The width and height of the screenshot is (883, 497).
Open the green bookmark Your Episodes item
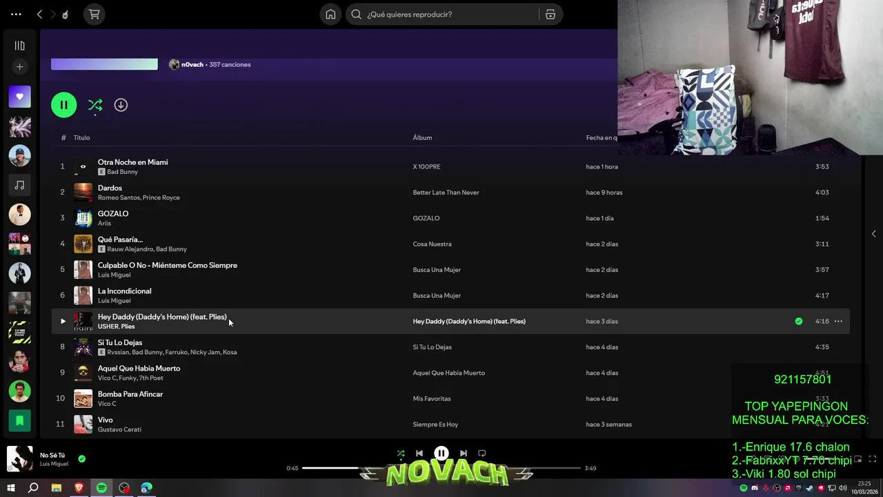click(19, 420)
